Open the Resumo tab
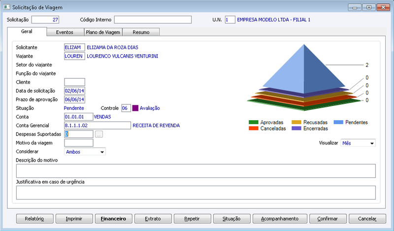This screenshot has height=231, width=394. pyautogui.click(x=141, y=32)
